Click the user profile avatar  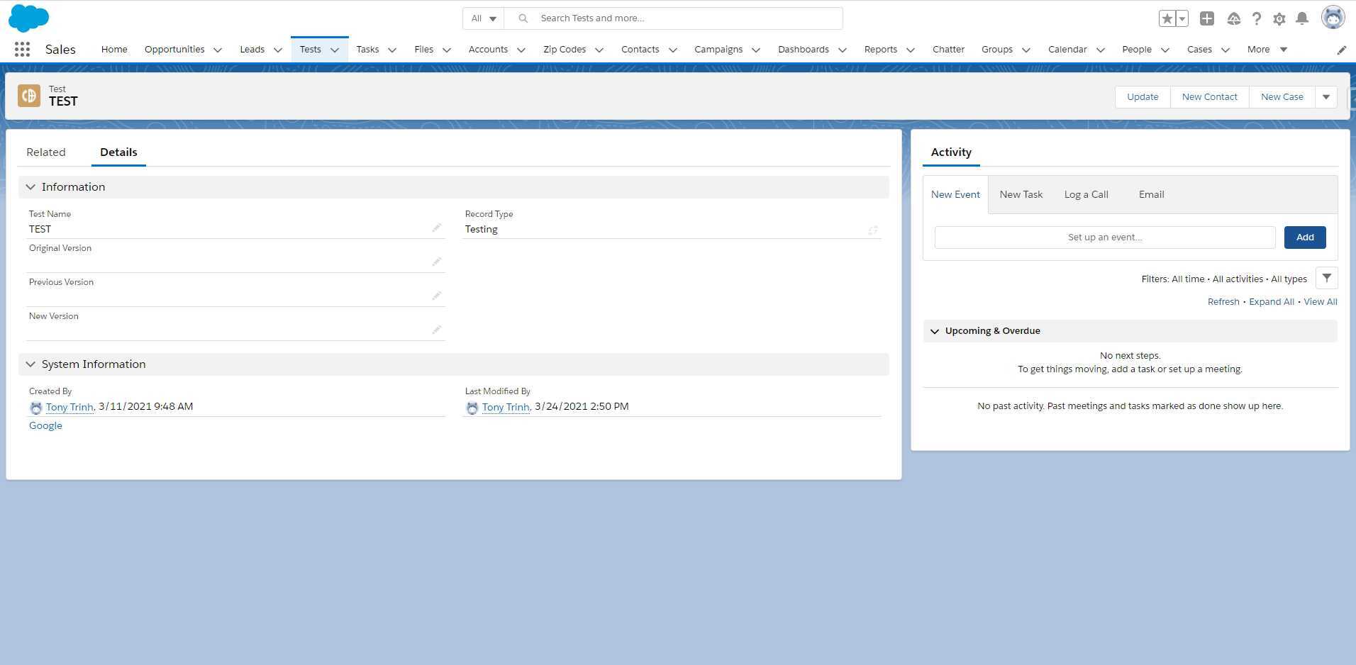tap(1333, 18)
